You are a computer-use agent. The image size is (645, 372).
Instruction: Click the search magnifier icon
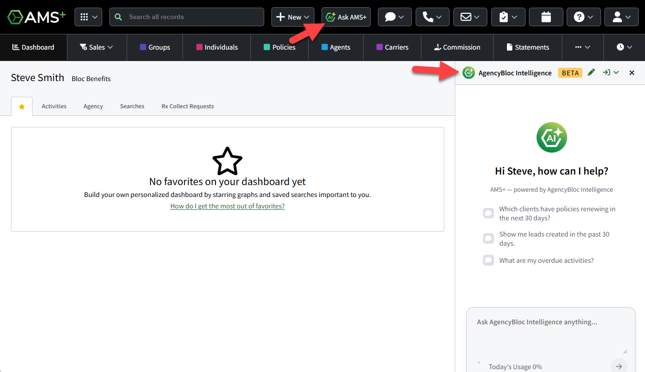(118, 17)
